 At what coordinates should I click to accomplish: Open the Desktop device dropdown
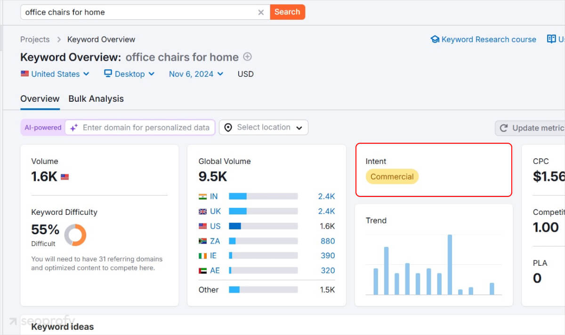[x=129, y=74]
